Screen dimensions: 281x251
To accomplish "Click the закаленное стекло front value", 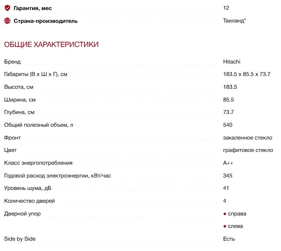I will 247,138.
